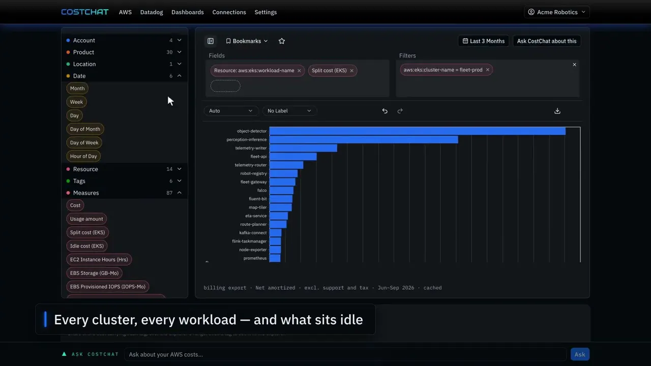Image resolution: width=651 pixels, height=366 pixels.
Task: Open the Acme Robotics account menu
Action: pyautogui.click(x=557, y=12)
